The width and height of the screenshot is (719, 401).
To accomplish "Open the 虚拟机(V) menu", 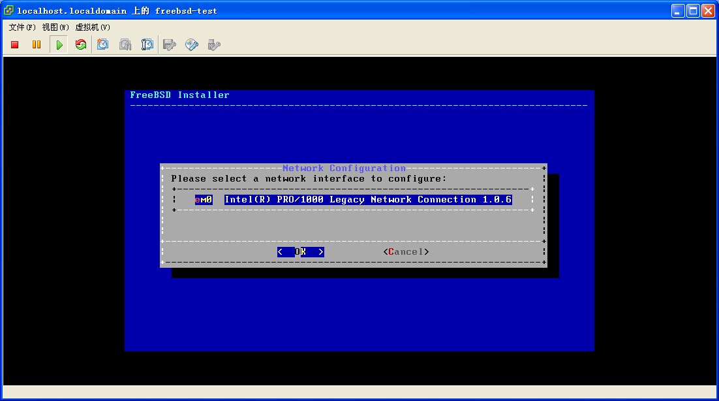I will [93, 27].
